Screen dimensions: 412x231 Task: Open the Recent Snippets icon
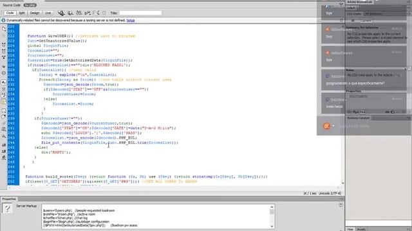pos(4,130)
